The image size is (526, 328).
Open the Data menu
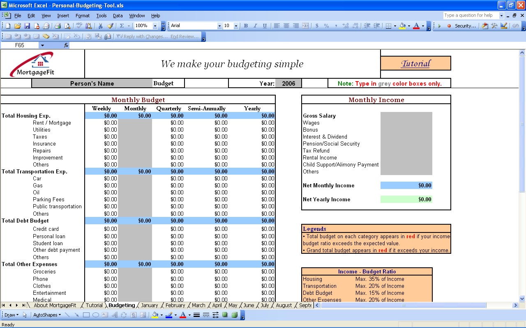(x=118, y=16)
